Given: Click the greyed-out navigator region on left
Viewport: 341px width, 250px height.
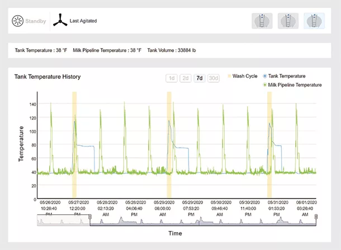Looking at the screenshot, I should click(63, 220).
